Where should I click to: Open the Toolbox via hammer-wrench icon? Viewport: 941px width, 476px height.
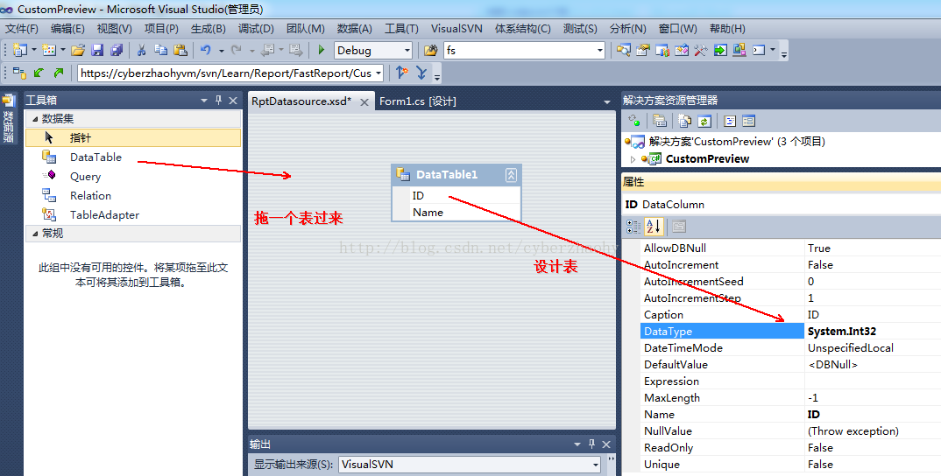pyautogui.click(x=700, y=51)
